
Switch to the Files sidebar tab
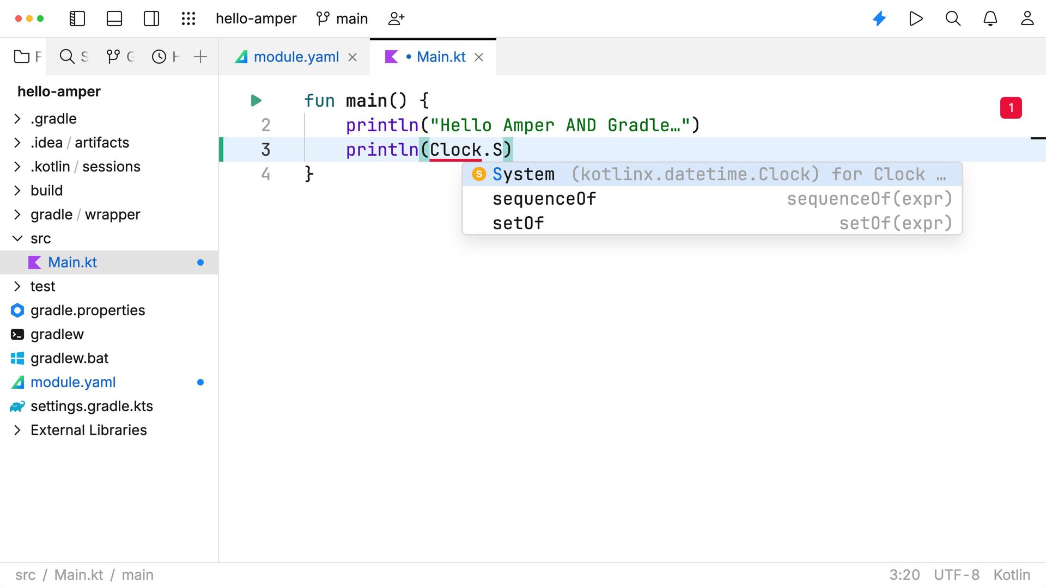coord(28,57)
